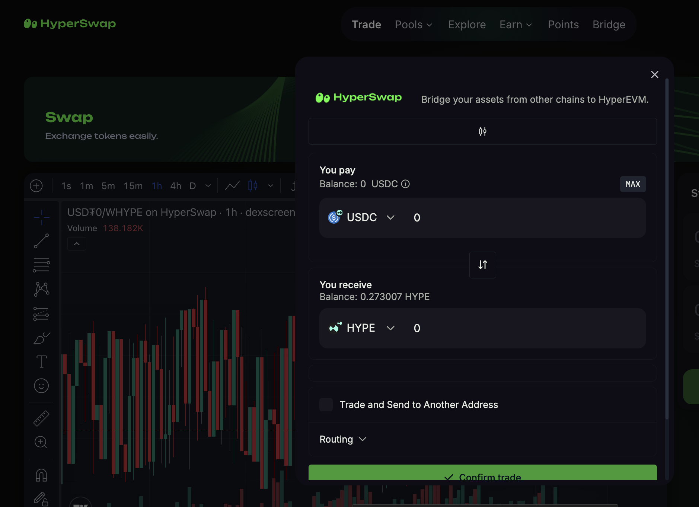Open the USDC token selector

(361, 217)
